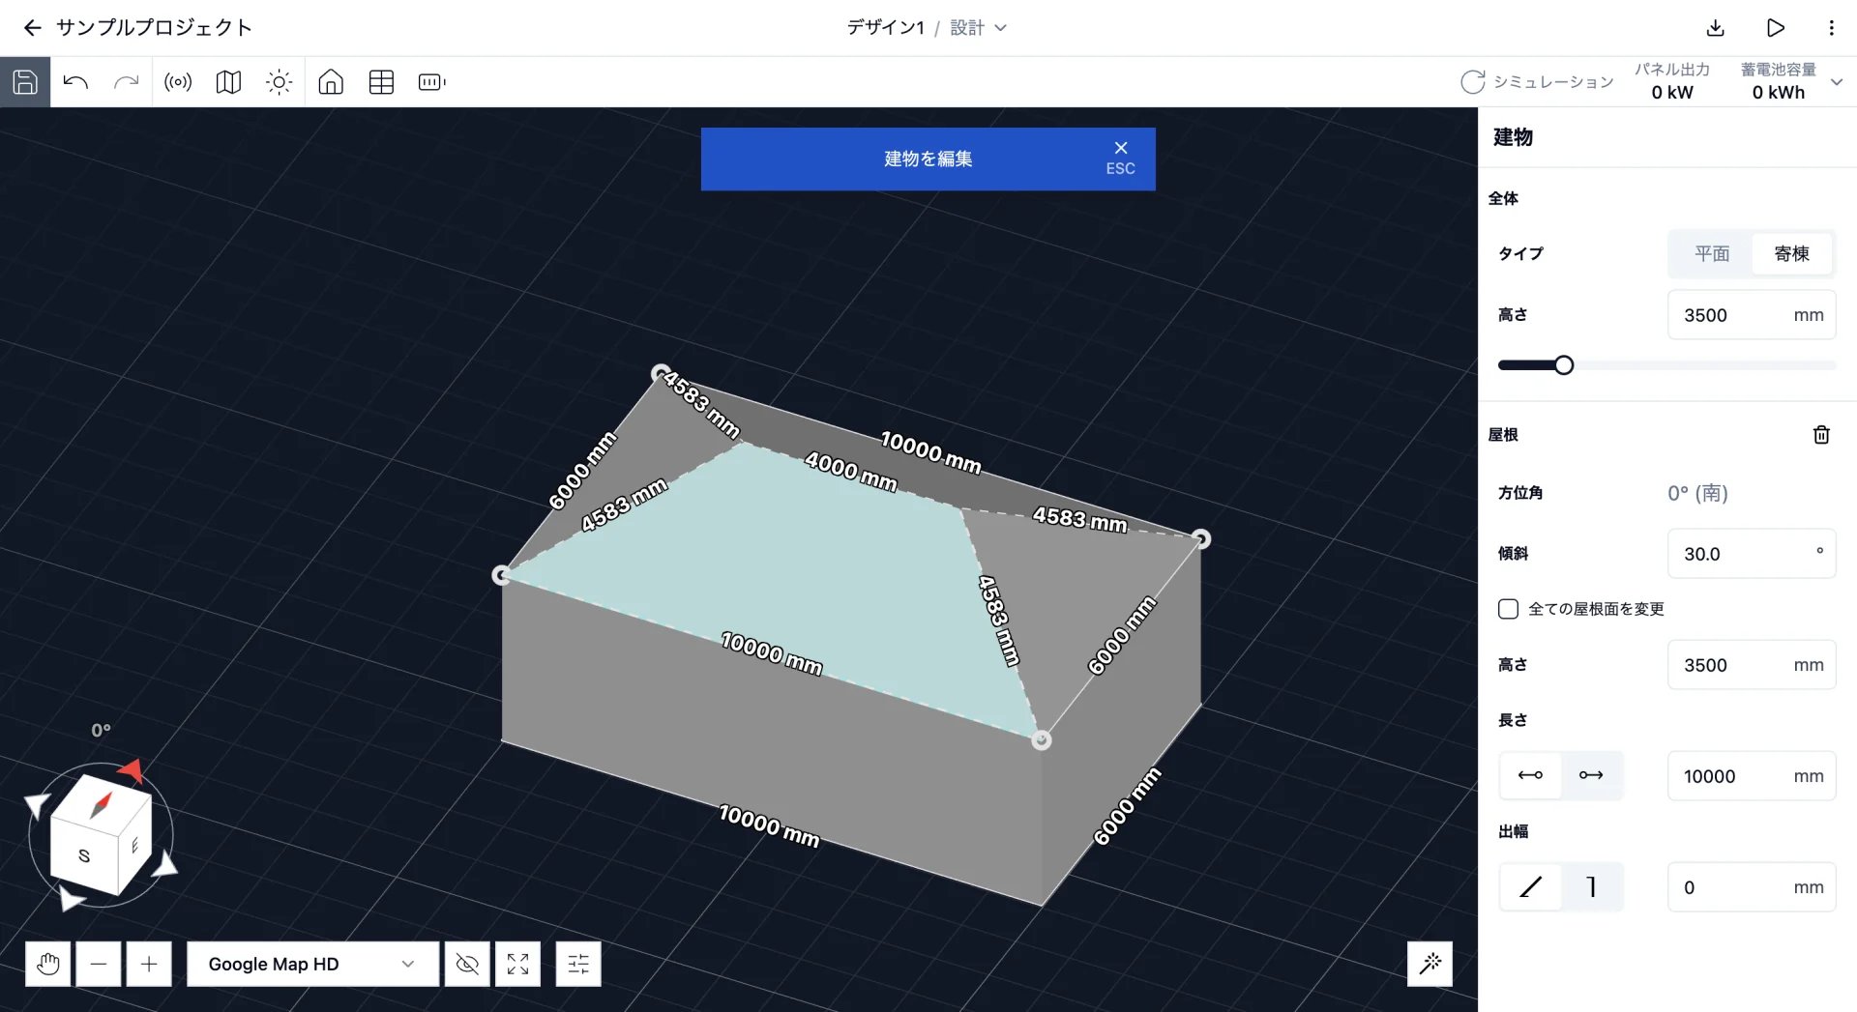Switch building type to 平面
The image size is (1857, 1012).
click(x=1711, y=253)
